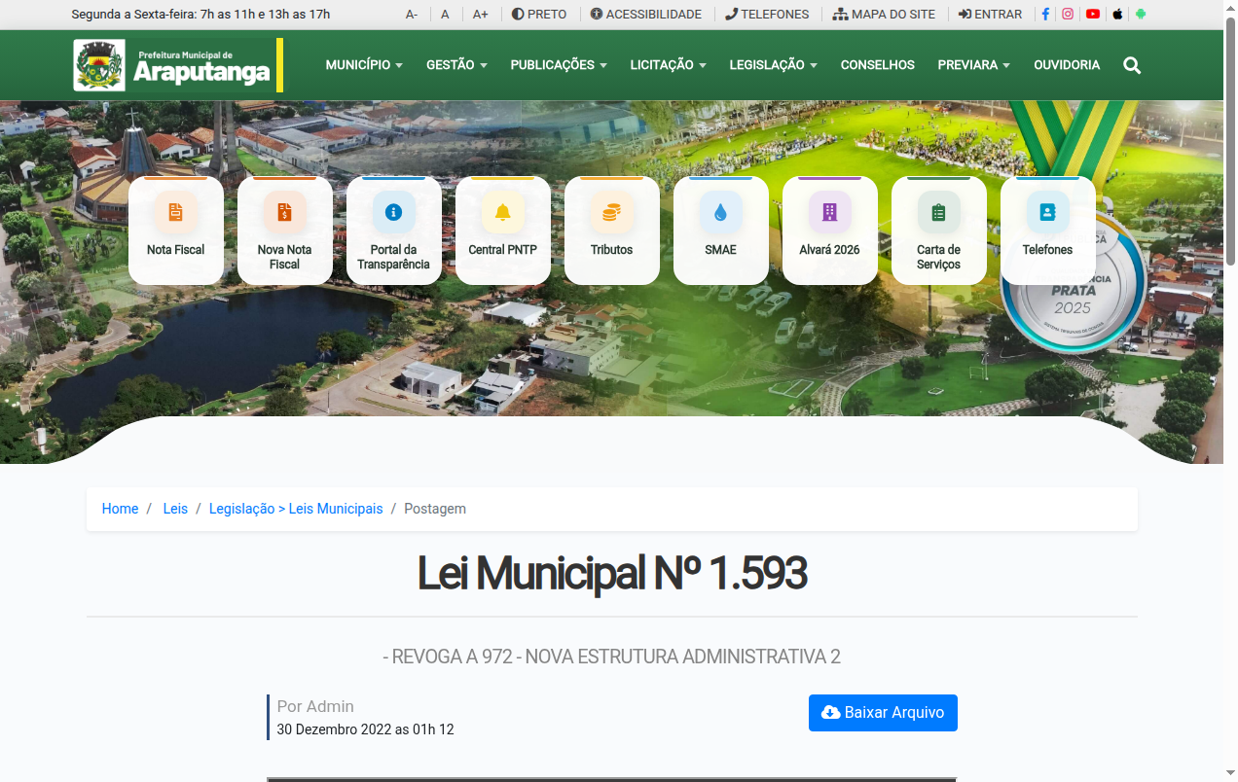Open TELEFONES in the top bar

(x=767, y=15)
